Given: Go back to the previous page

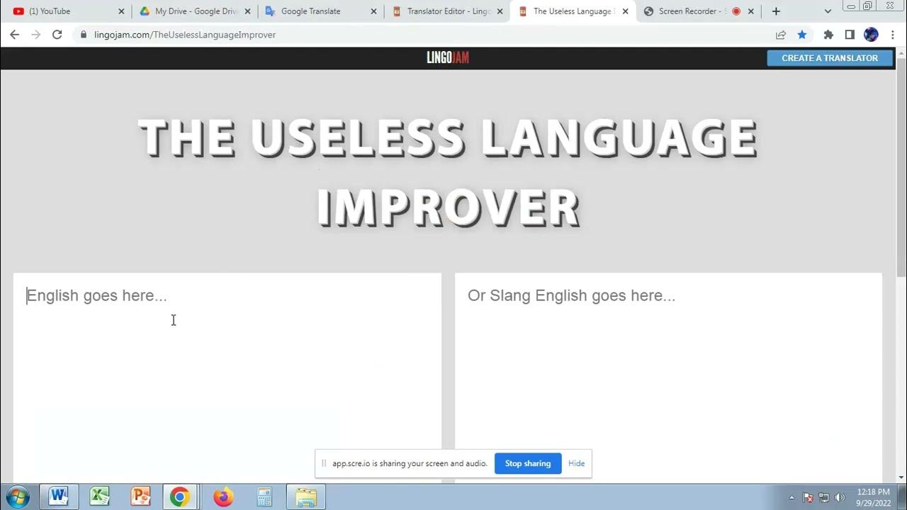Looking at the screenshot, I should (15, 35).
